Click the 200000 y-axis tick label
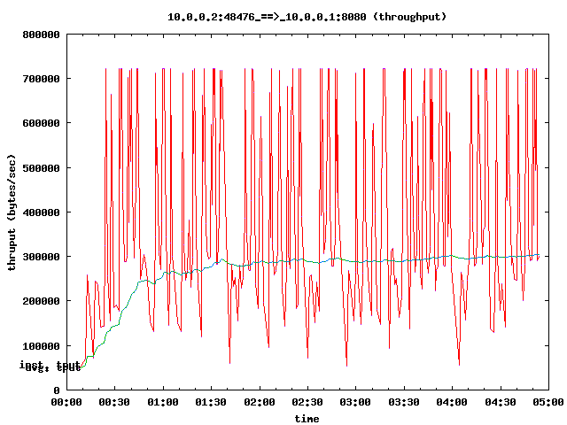 (x=41, y=301)
